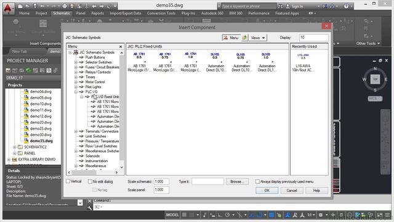Open the Reports ribbon tab
The height and width of the screenshot is (222, 394).
[x=97, y=14]
